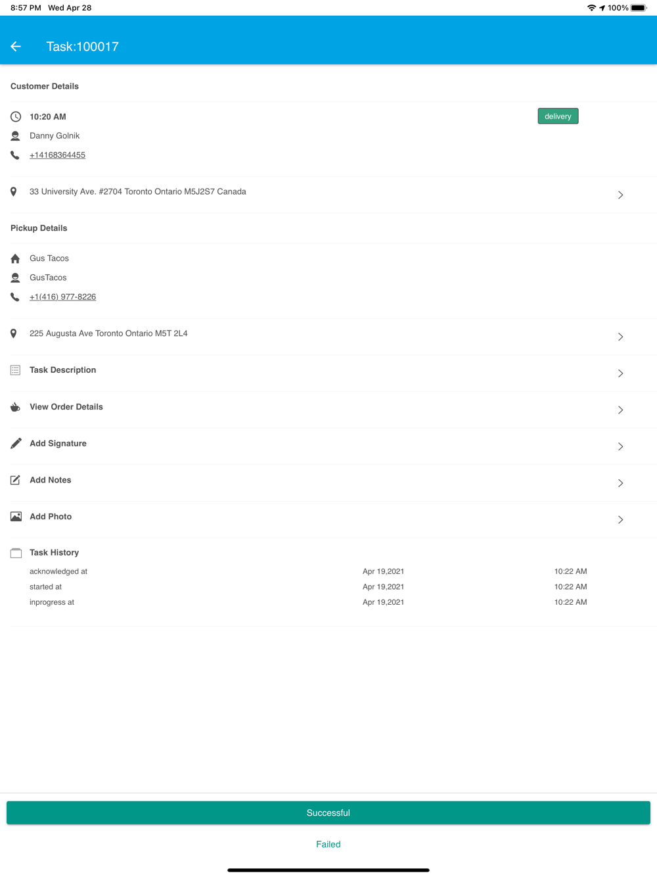Tap the phone icon beside the customer number
The width and height of the screenshot is (657, 877).
click(x=15, y=155)
